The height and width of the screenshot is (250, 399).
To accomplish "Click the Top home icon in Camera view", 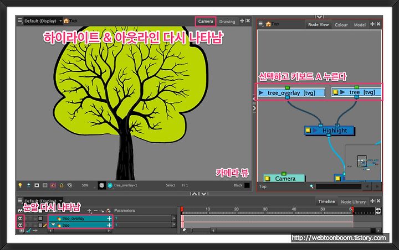I will tap(66, 21).
